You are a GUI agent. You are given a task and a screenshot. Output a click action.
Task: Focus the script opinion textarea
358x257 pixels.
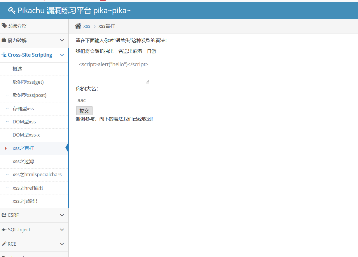pyautogui.click(x=113, y=71)
